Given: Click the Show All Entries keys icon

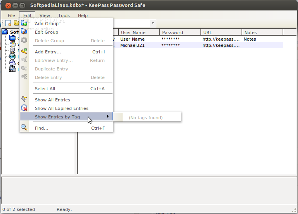Looking at the screenshot, I should tap(24, 99).
